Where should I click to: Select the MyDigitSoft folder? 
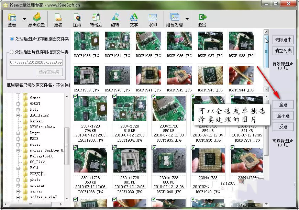click(x=41, y=156)
